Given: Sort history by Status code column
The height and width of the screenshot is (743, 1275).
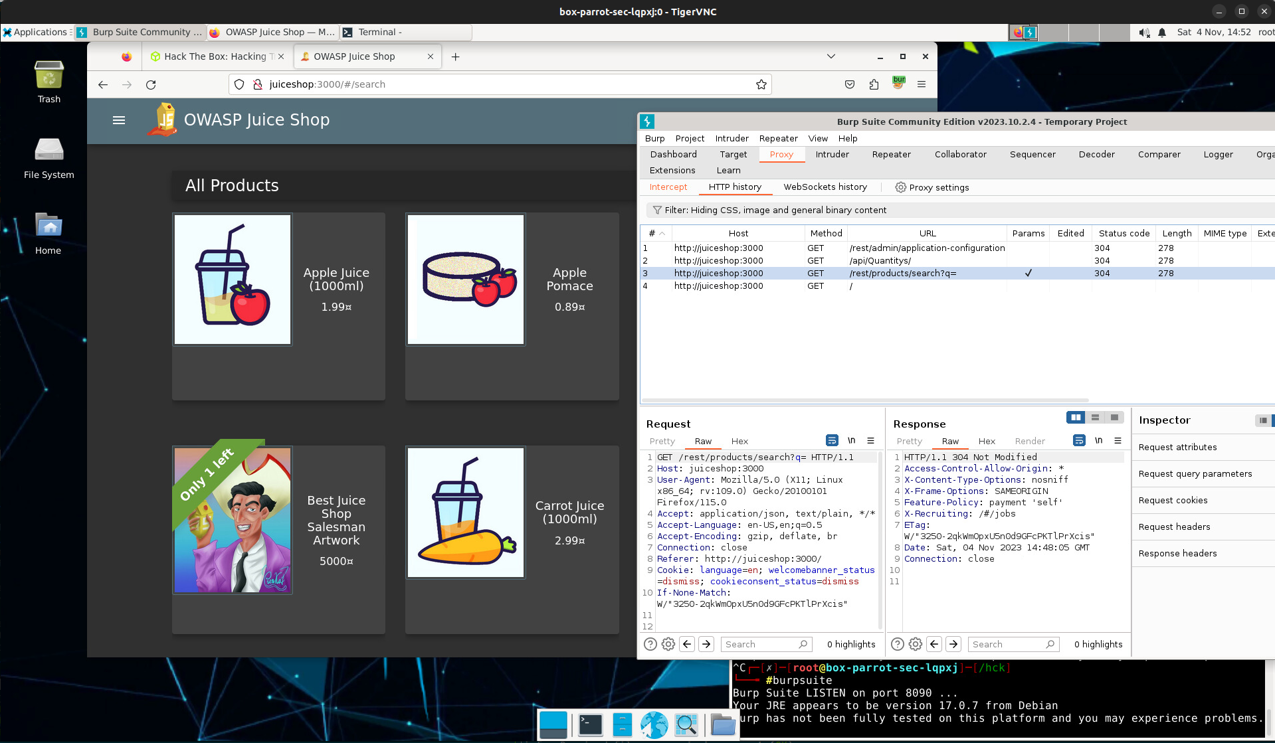Looking at the screenshot, I should [x=1124, y=234].
